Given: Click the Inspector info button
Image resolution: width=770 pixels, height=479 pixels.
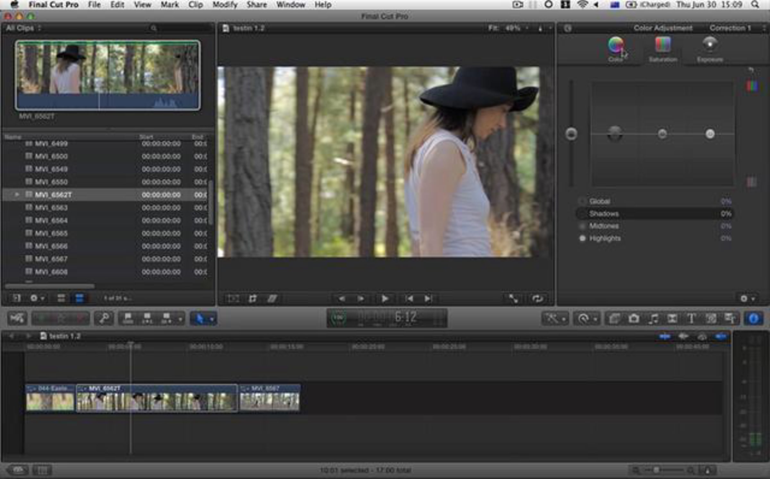Looking at the screenshot, I should pyautogui.click(x=753, y=319).
